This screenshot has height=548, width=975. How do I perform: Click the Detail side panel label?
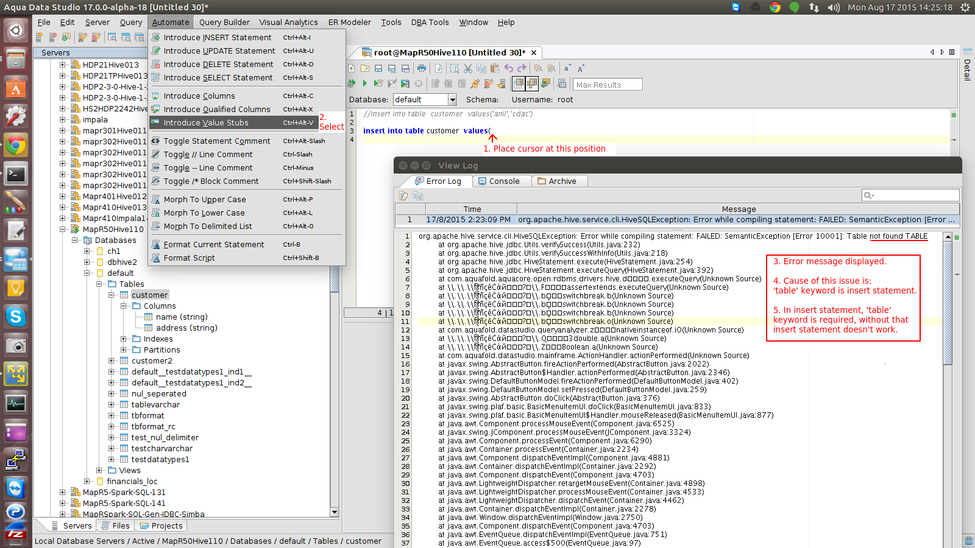[x=967, y=69]
